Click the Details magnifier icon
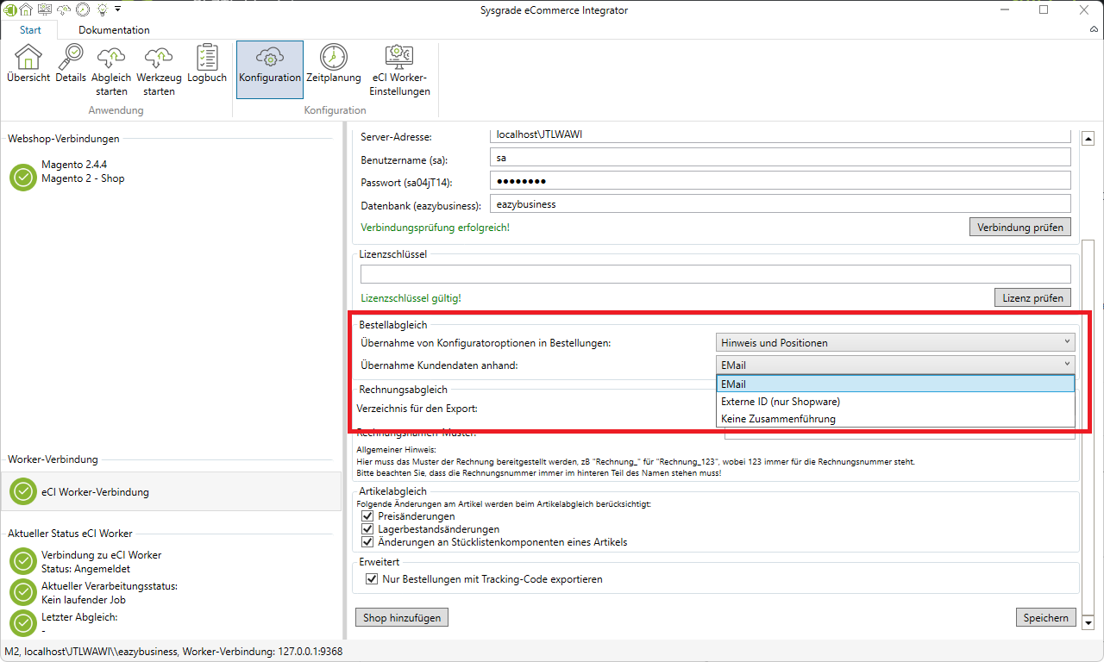Viewport: 1104px width, 662px height. point(71,59)
